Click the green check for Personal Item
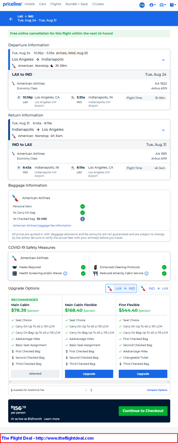Viewport: 178px width, 443px height. [x=83, y=206]
